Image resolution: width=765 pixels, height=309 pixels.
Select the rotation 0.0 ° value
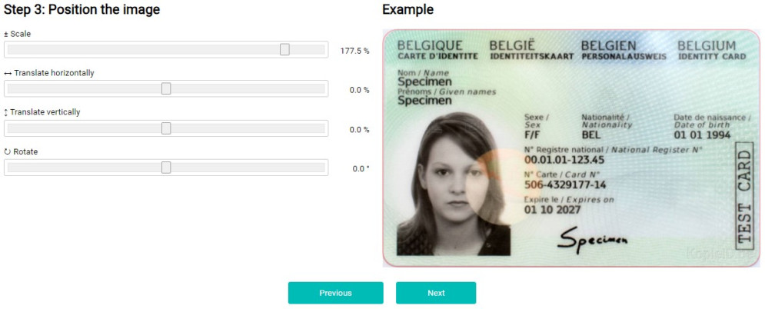point(361,169)
